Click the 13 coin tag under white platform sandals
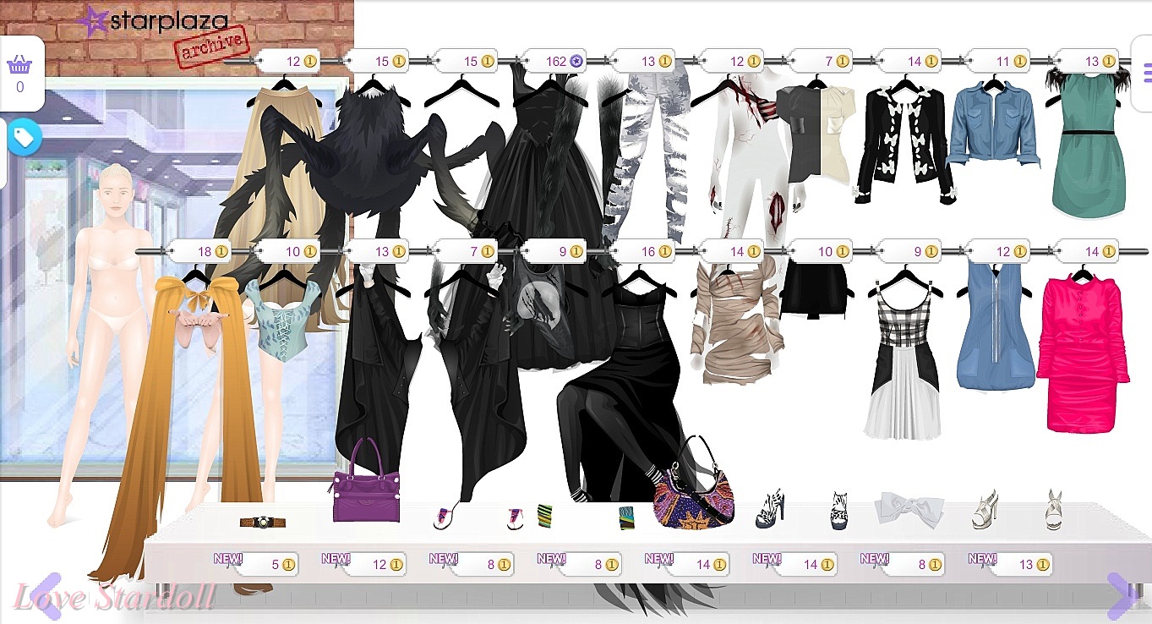The image size is (1152, 624). (x=1024, y=564)
